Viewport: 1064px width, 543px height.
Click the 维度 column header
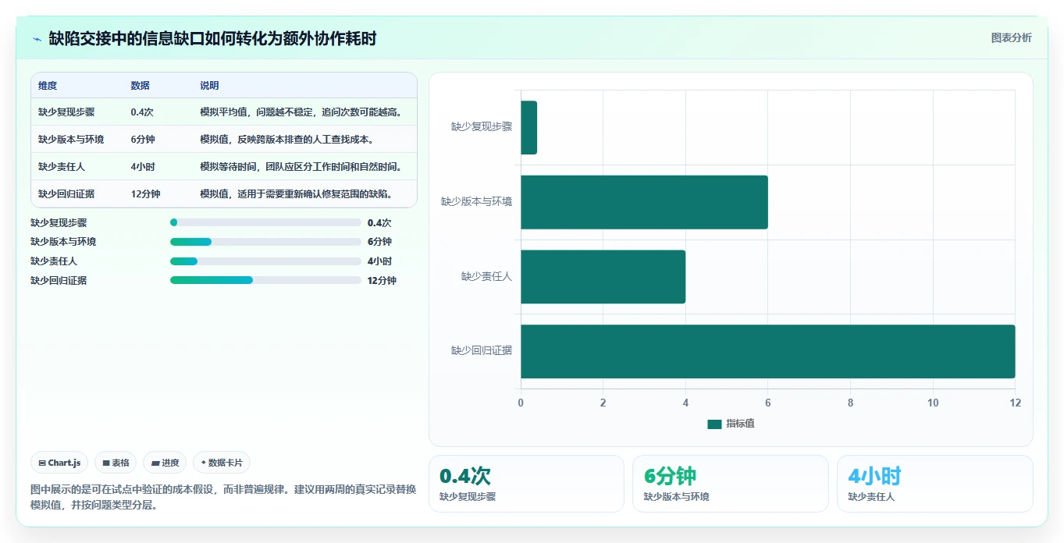48,86
